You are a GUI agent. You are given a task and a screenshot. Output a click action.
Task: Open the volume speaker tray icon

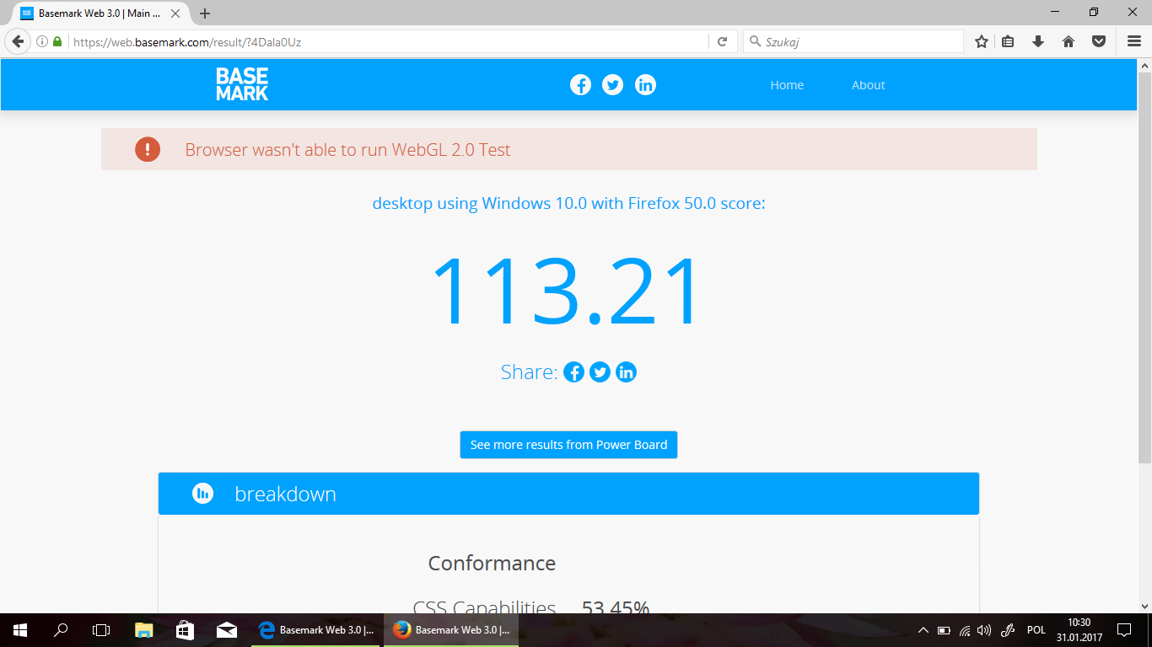(x=983, y=630)
